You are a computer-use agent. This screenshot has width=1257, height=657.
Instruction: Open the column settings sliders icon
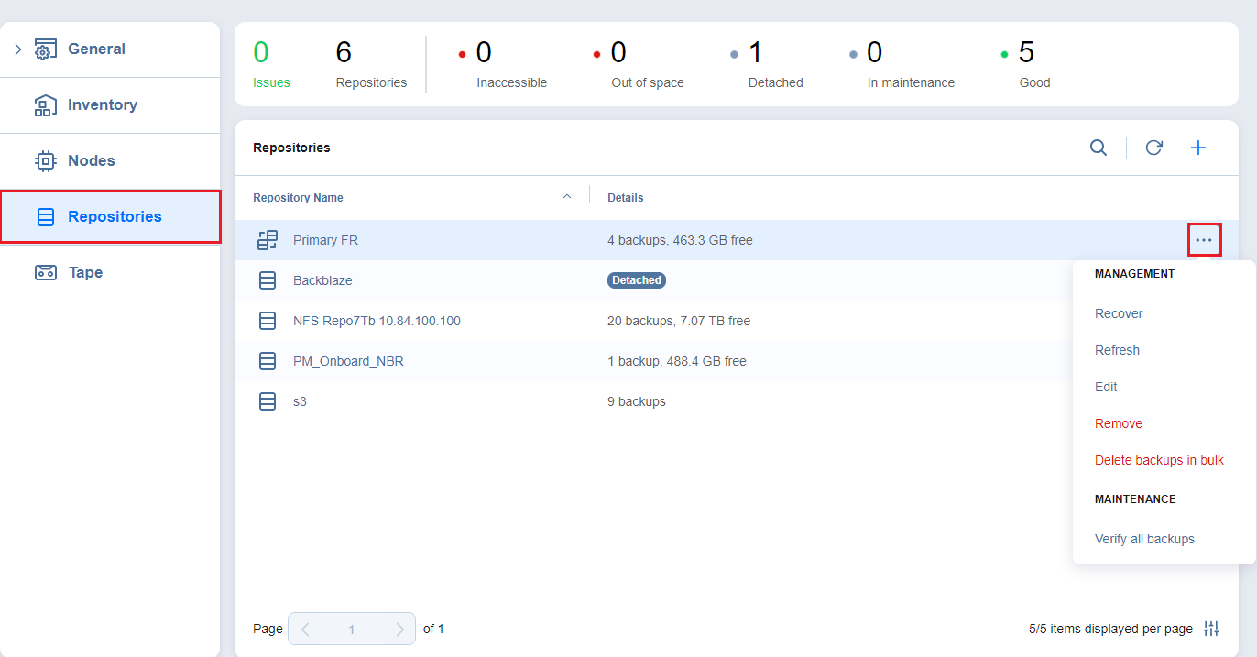click(1211, 629)
